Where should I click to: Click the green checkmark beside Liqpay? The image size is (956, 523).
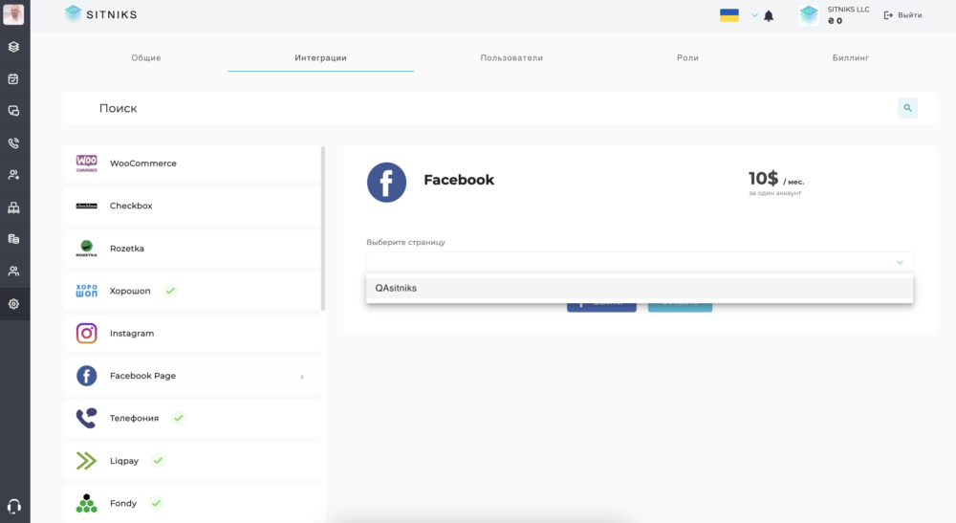click(x=158, y=461)
